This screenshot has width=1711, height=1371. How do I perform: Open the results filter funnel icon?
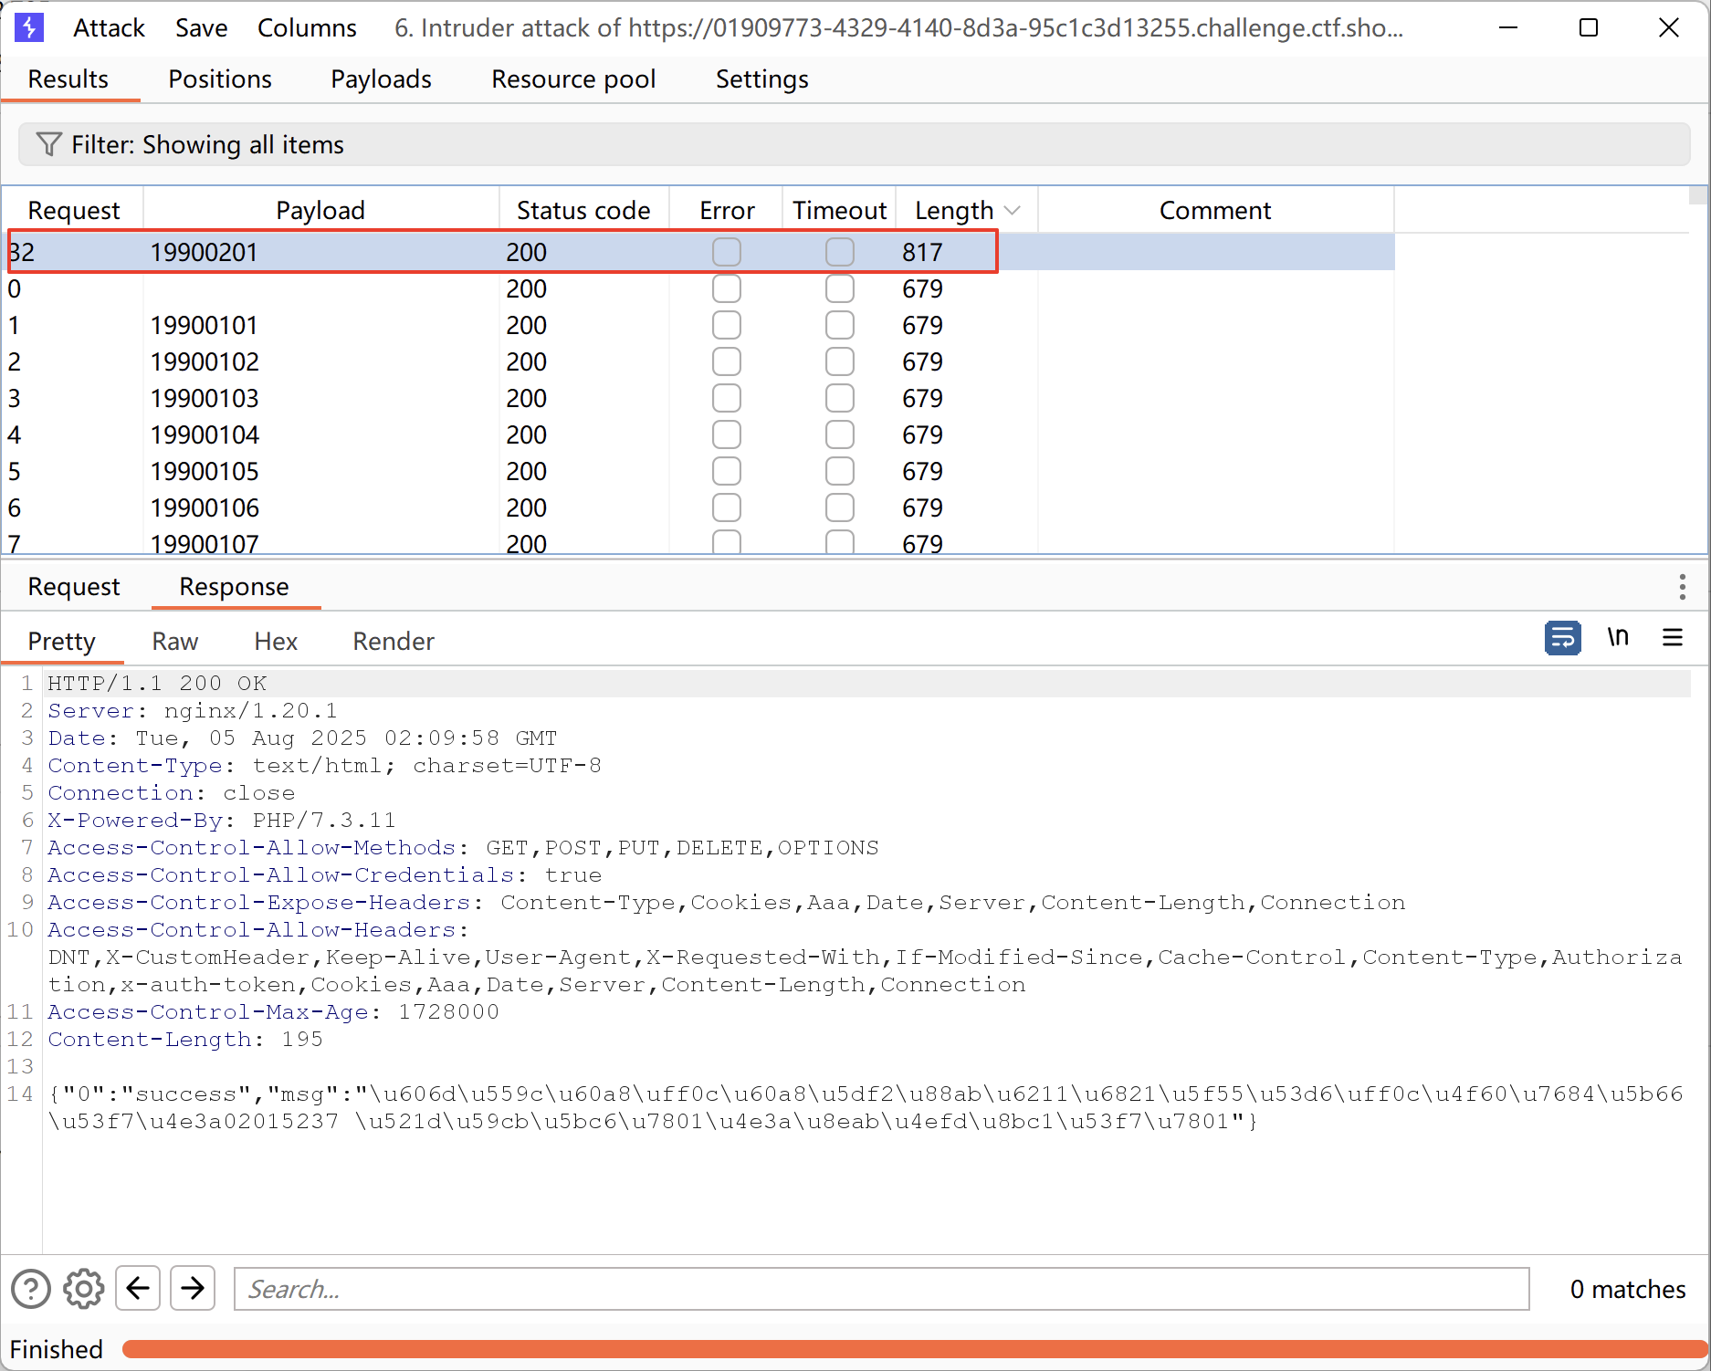tap(48, 144)
